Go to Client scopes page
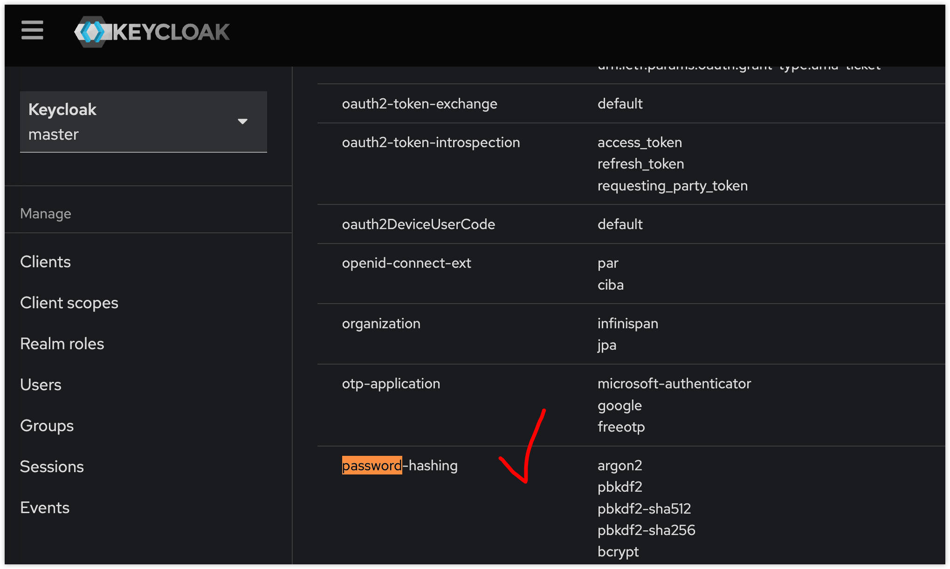The image size is (950, 569). [x=69, y=303]
